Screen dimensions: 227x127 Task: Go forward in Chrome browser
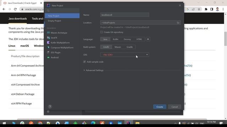[x=10, y=9]
